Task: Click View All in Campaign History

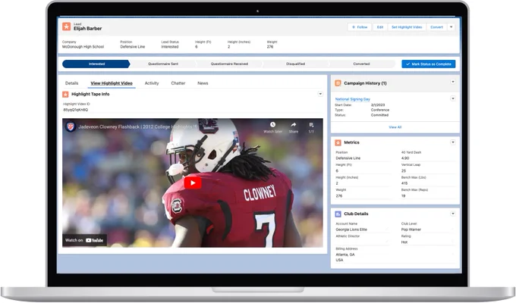Action: pos(395,127)
